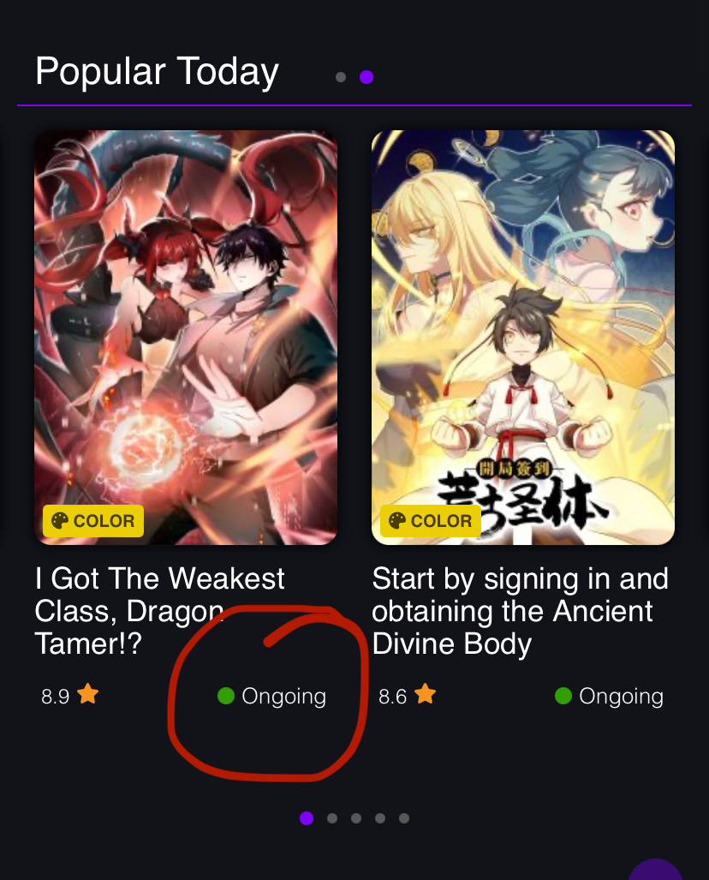Select the first purple carousel dot at the bottom
The width and height of the screenshot is (709, 880).
tap(307, 817)
